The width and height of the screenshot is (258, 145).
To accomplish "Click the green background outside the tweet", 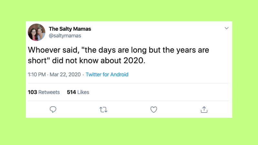I will 129,132.
